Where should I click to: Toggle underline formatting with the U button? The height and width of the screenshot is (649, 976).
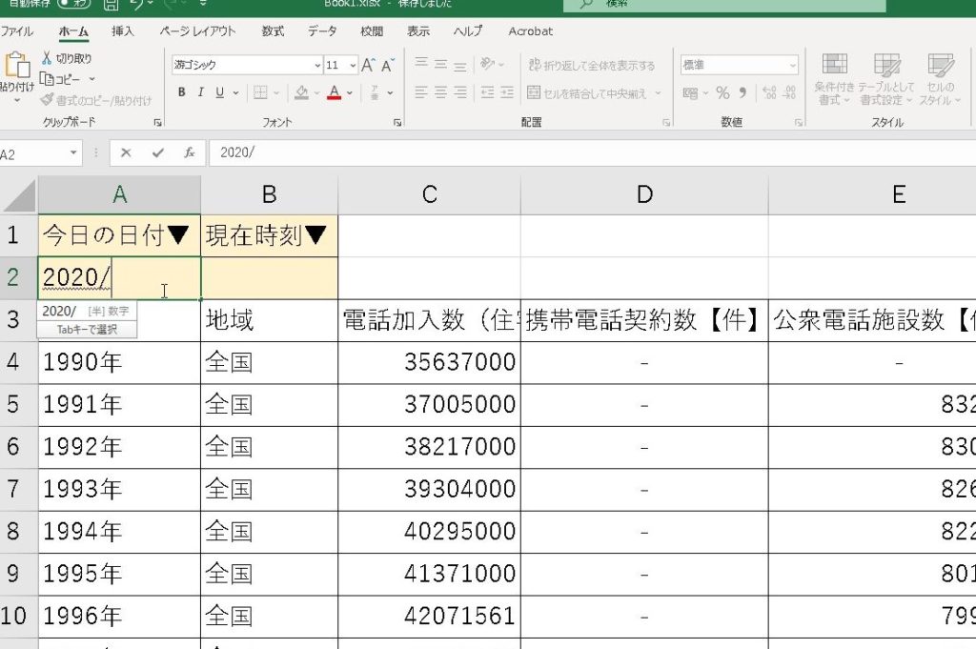pos(220,92)
